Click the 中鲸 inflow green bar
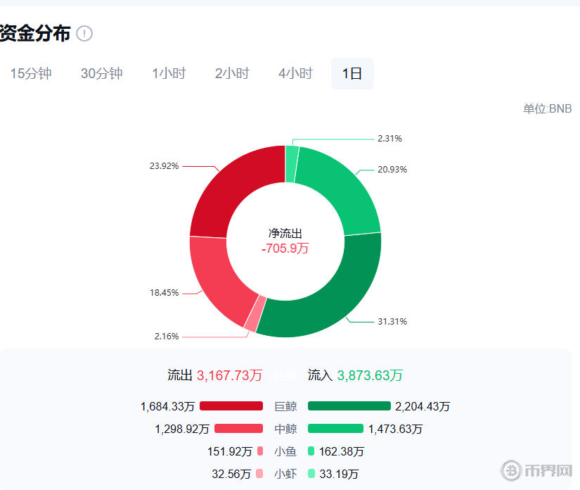The width and height of the screenshot is (580, 490). tap(335, 429)
